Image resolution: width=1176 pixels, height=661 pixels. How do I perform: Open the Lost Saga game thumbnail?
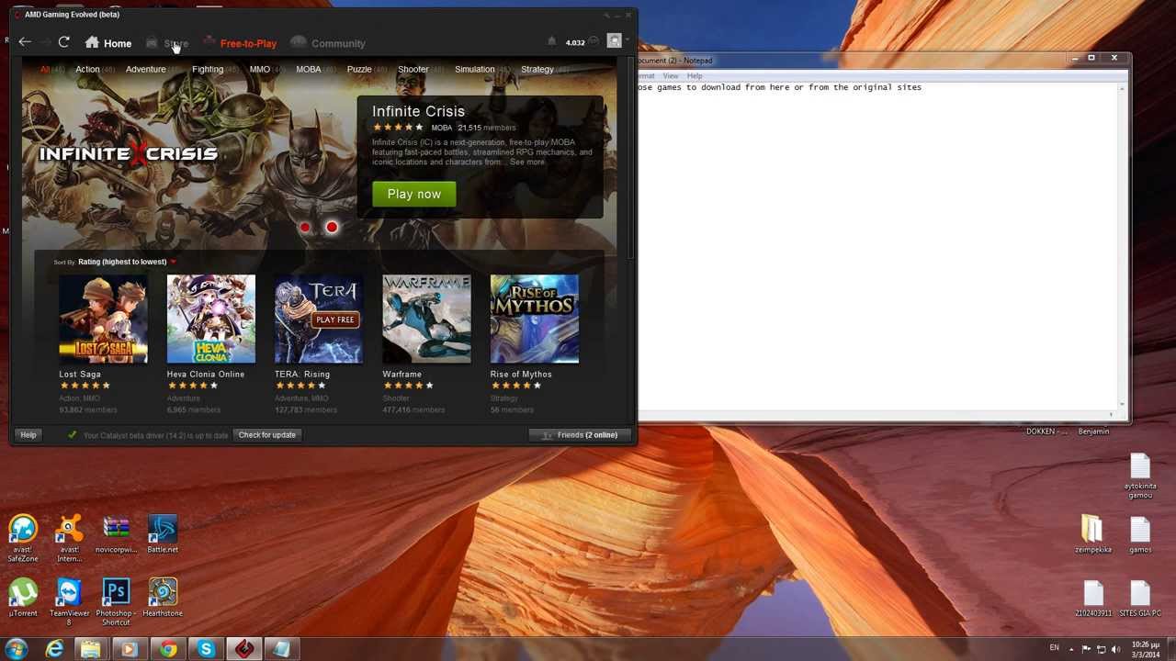(103, 319)
